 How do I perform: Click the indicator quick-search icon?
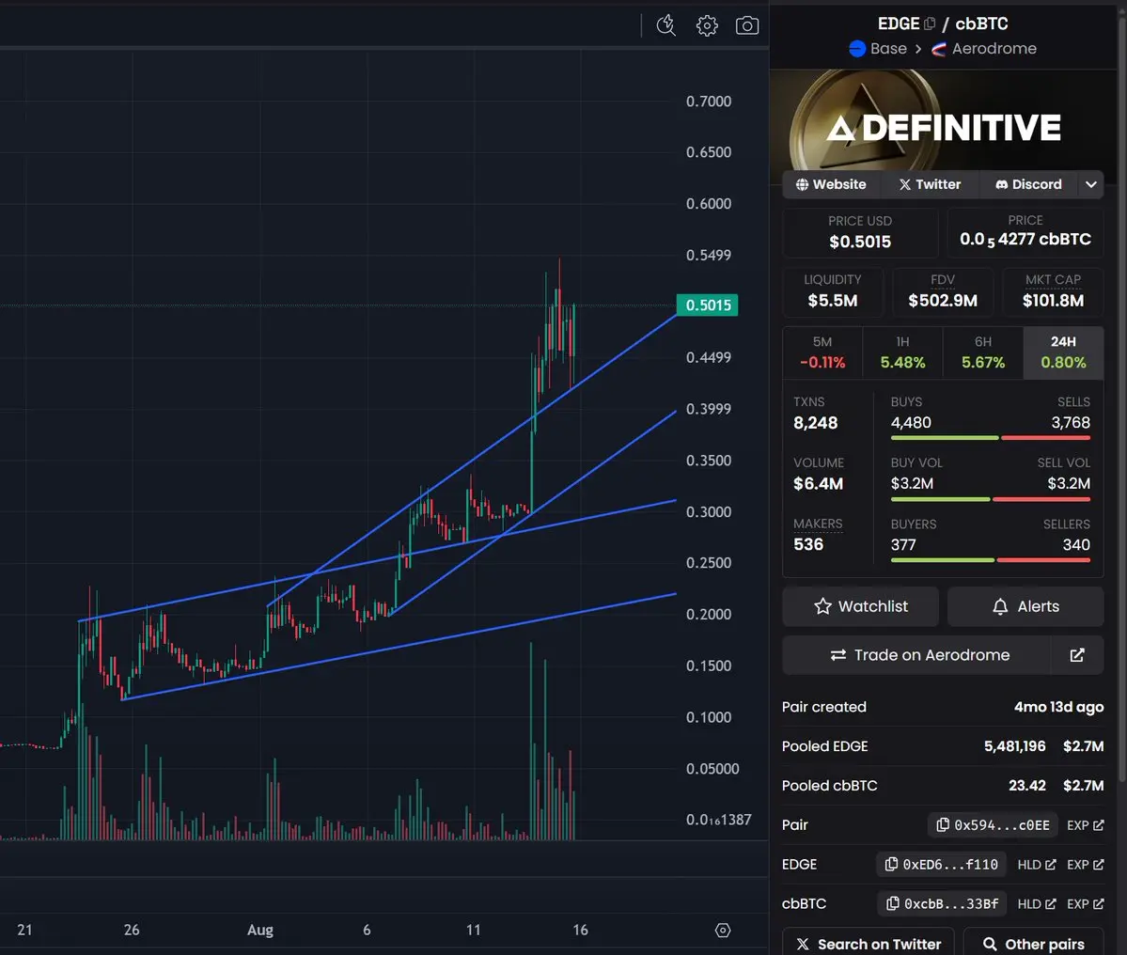(x=666, y=26)
